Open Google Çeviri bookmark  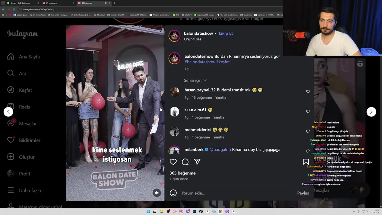[x=20, y=15]
